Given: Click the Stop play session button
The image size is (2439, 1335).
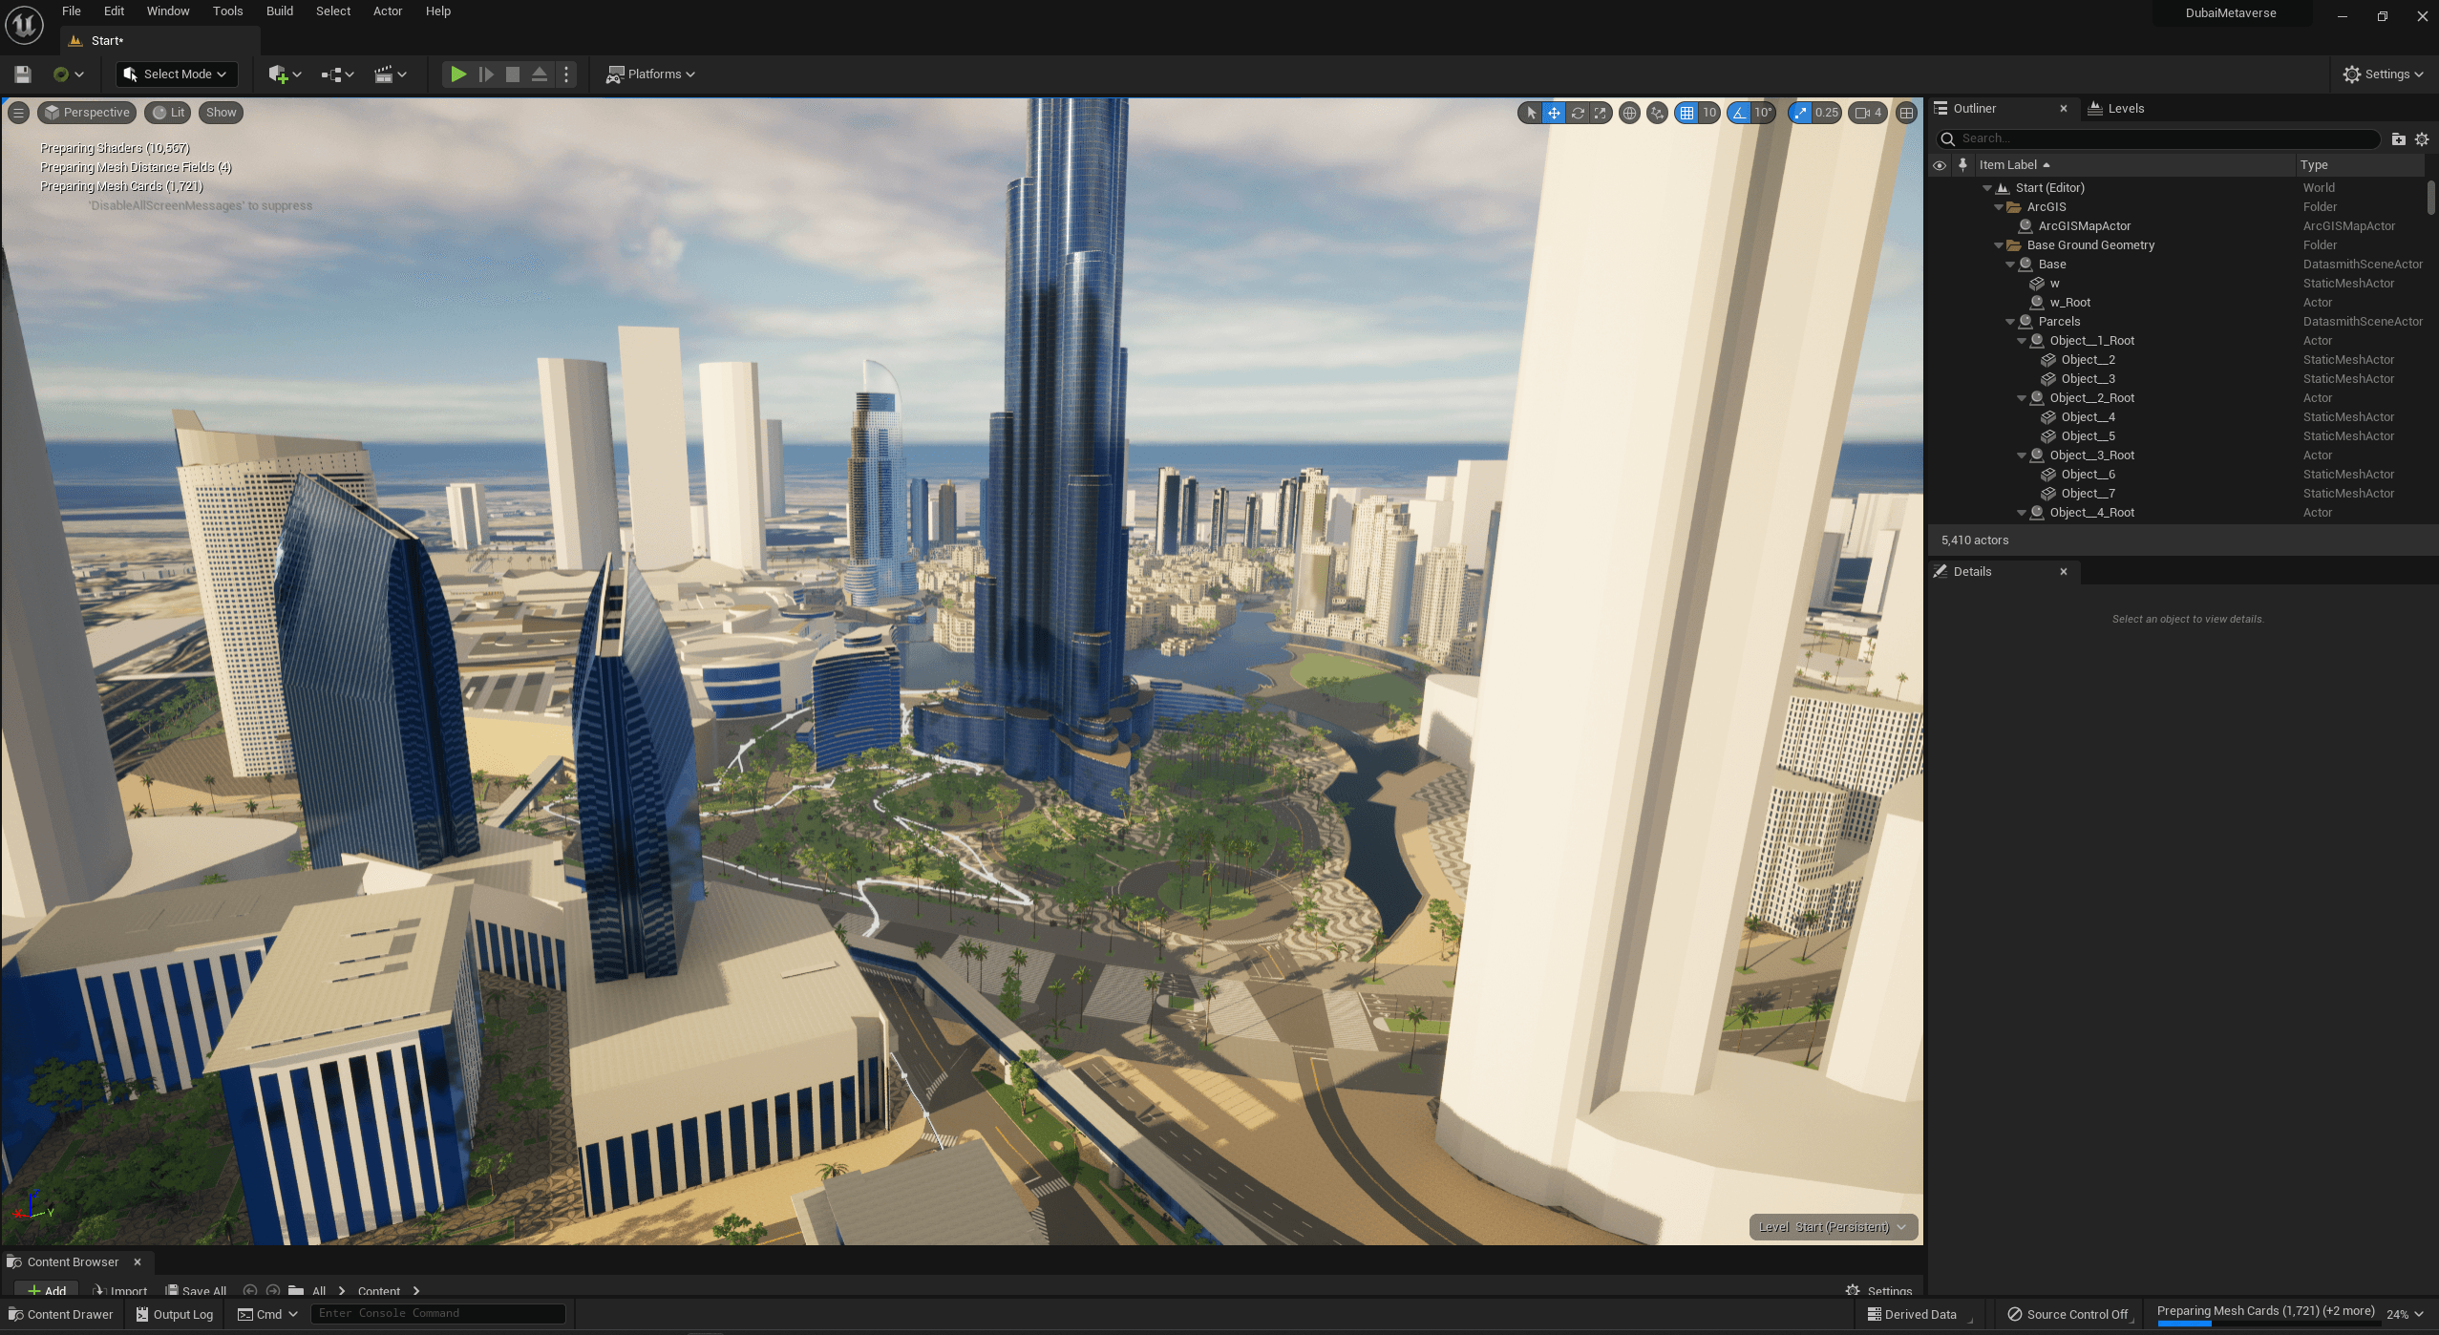Looking at the screenshot, I should pyautogui.click(x=513, y=74).
